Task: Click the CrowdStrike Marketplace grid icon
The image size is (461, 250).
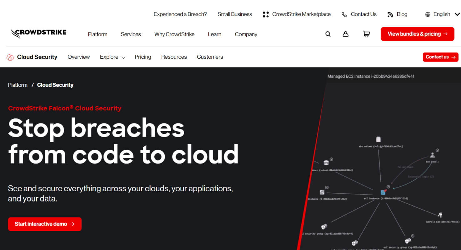Action: click(x=266, y=14)
